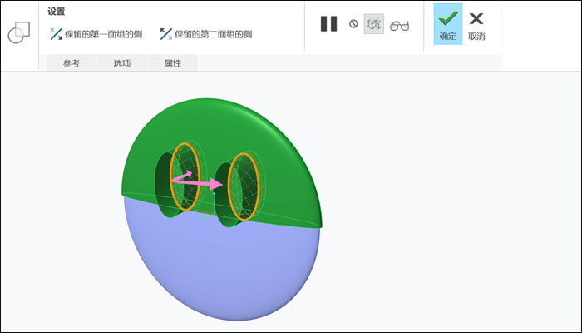Open the 属性 tab
Viewport: 582px width, 333px height.
[x=173, y=63]
